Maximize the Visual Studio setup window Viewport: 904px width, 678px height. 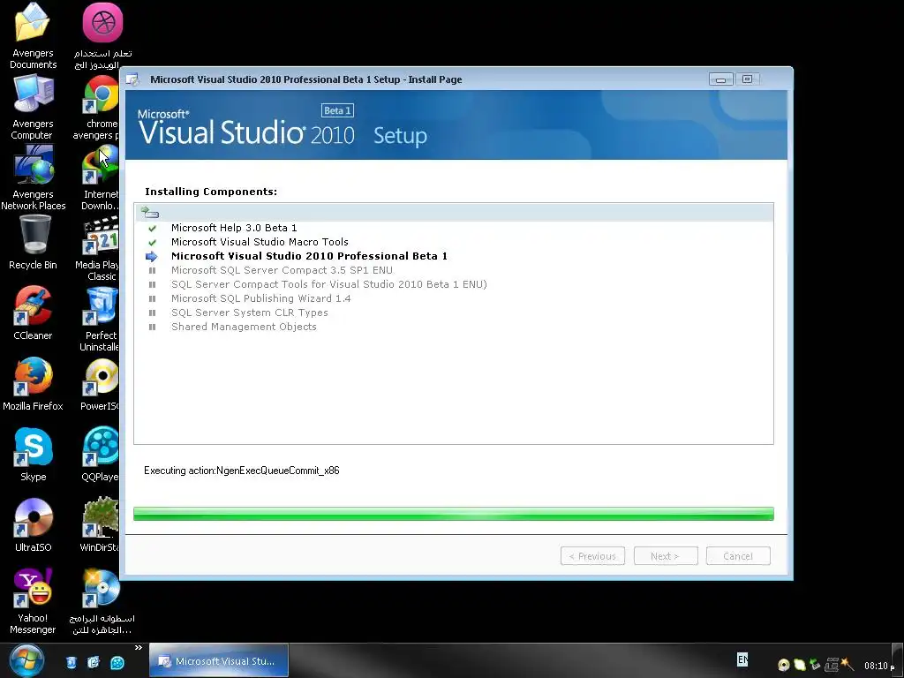tap(747, 79)
